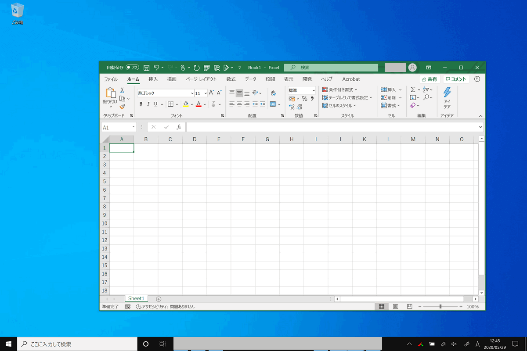Switch to the Data (データ) tab

(x=251, y=79)
